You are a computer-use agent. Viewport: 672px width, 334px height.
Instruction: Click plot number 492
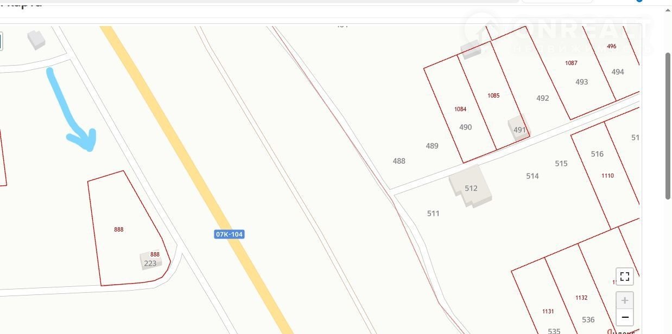[543, 98]
